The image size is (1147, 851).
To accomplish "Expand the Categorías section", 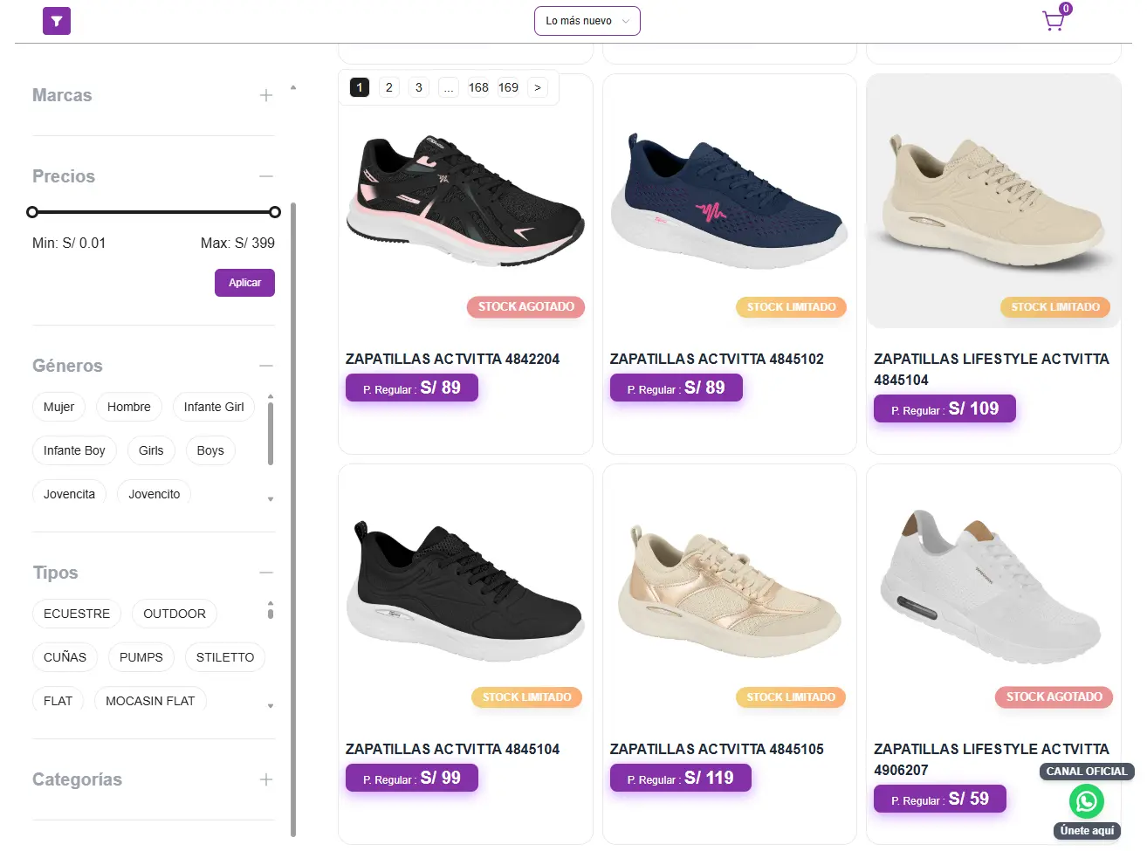I will [x=265, y=779].
